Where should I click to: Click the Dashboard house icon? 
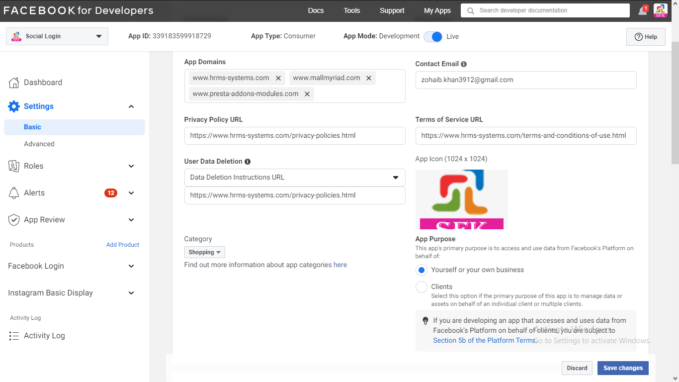pos(14,83)
